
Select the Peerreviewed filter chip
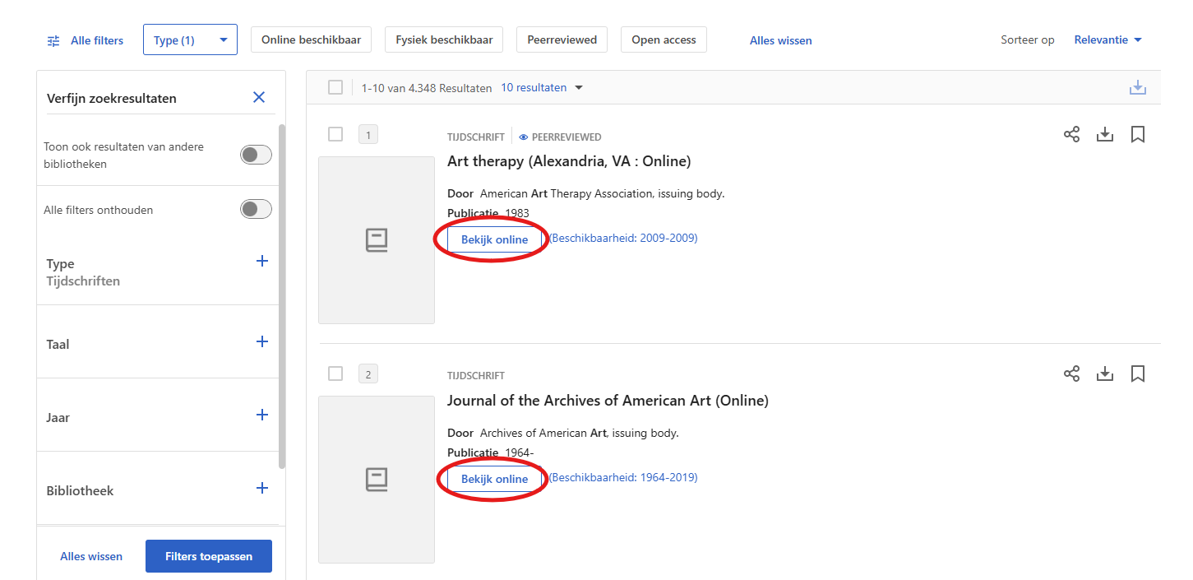pyautogui.click(x=562, y=39)
